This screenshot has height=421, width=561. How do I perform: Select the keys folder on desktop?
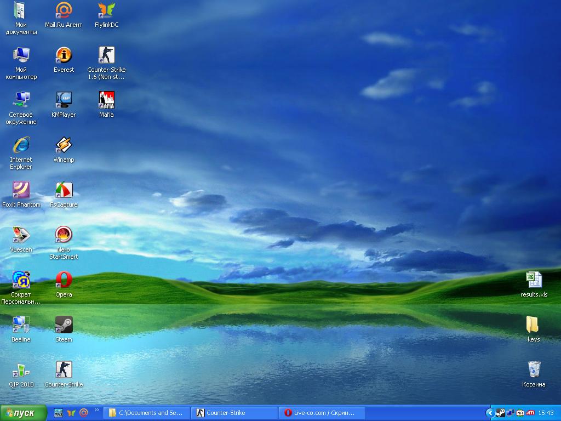pyautogui.click(x=533, y=325)
